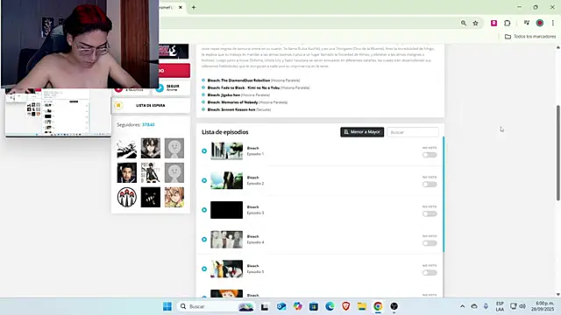Open the 37840 followers count link
This screenshot has height=315, width=561.
pos(148,124)
